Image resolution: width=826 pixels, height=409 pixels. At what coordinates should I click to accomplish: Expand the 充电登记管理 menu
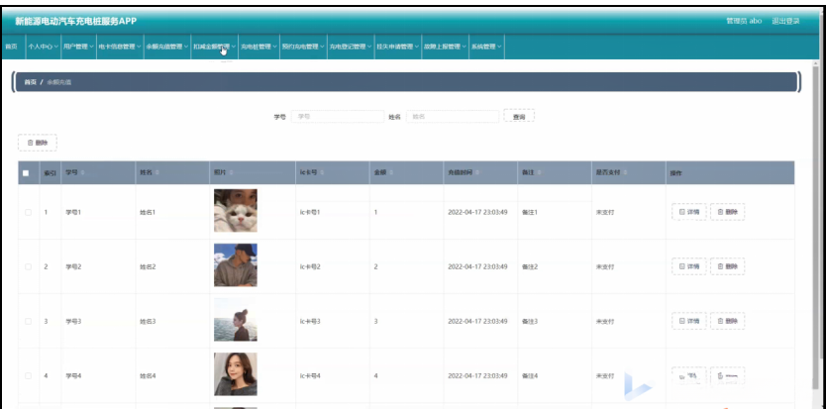pos(351,47)
